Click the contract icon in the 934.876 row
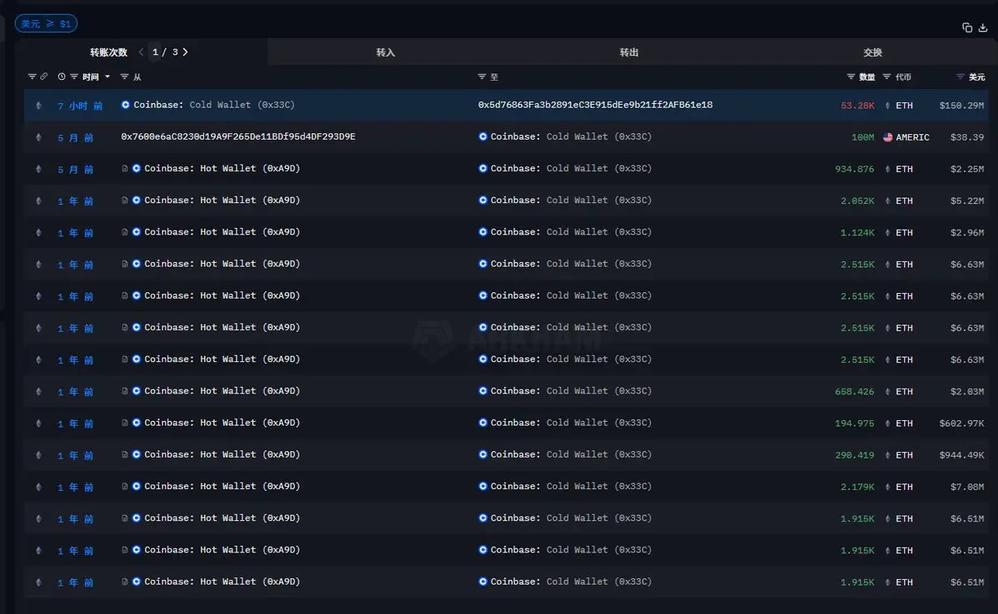 point(125,169)
